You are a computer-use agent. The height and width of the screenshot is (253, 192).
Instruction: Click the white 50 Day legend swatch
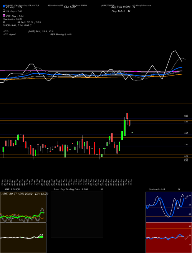click(x=4, y=11)
